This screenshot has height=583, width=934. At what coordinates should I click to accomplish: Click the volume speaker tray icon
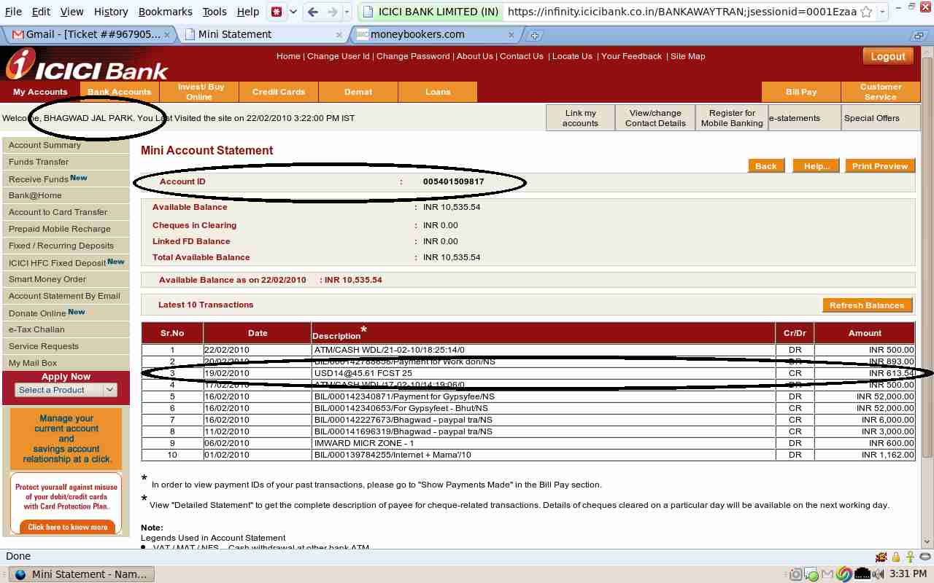click(x=879, y=574)
